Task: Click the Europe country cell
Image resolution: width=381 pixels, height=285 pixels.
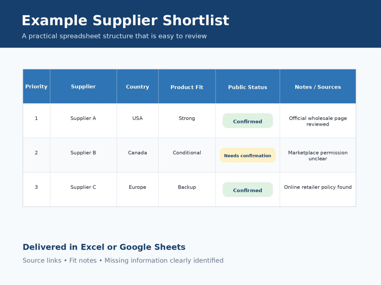Action: 138,190
